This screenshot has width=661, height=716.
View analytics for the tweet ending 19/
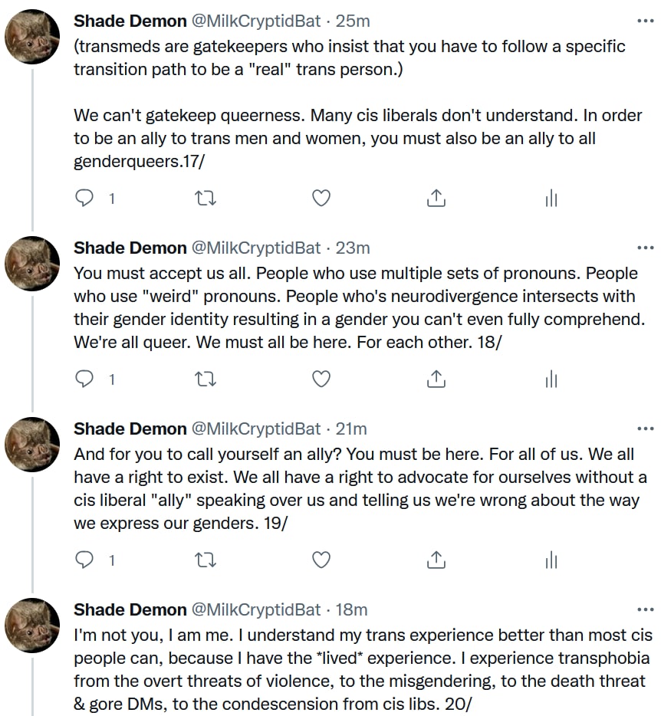(551, 560)
